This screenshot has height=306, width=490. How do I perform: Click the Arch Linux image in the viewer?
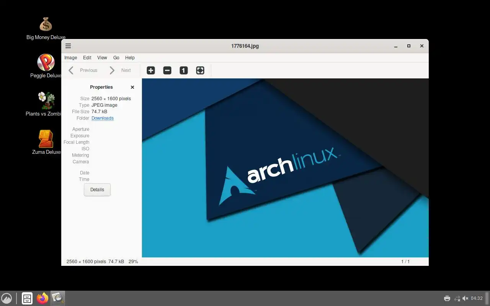(x=285, y=168)
